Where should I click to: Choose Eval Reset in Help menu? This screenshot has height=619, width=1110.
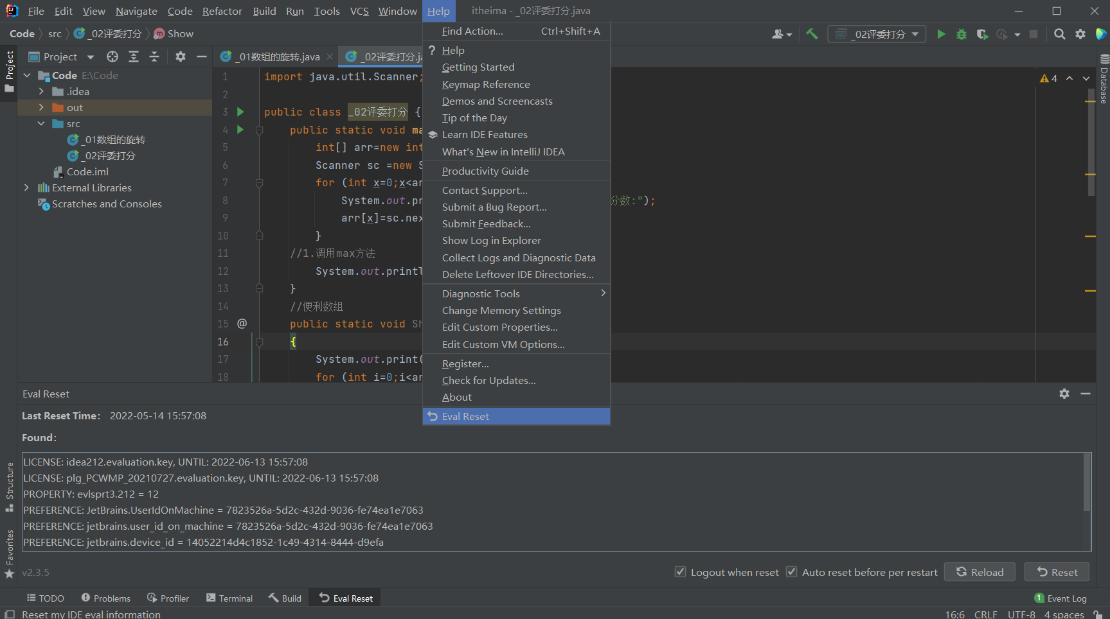click(x=516, y=416)
